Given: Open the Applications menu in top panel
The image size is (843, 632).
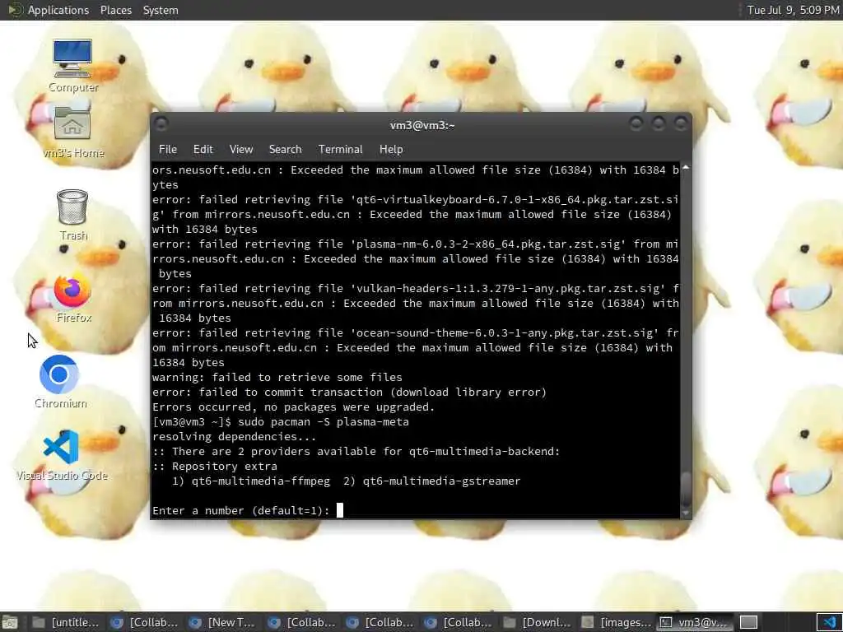Looking at the screenshot, I should tap(58, 10).
